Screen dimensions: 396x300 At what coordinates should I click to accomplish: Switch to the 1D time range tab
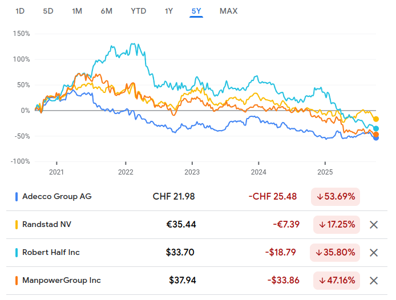(20, 11)
